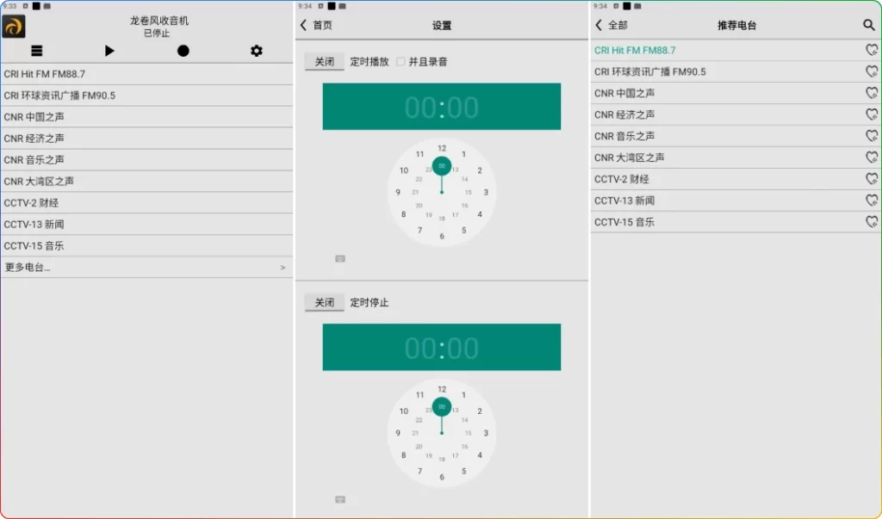
Task: Select CNR 经济之声 on main list
Action: click(x=146, y=138)
